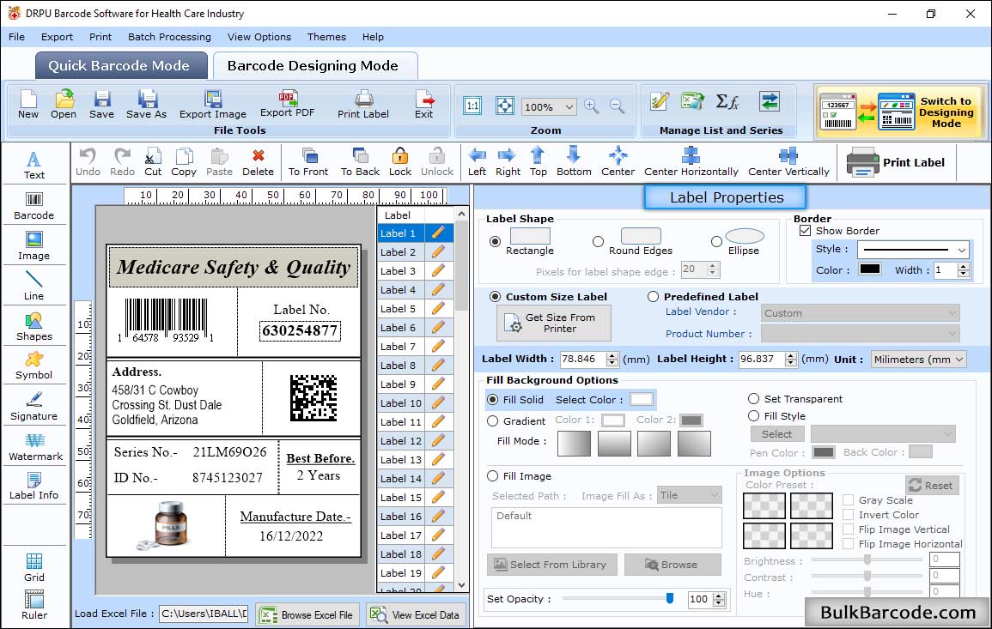Switch to Barcode Designing Mode tab
The image size is (992, 629).
point(314,66)
